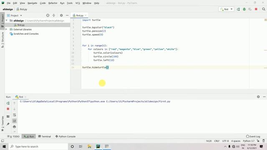Click the Python 3.7 interpreter selector

click(x=249, y=141)
